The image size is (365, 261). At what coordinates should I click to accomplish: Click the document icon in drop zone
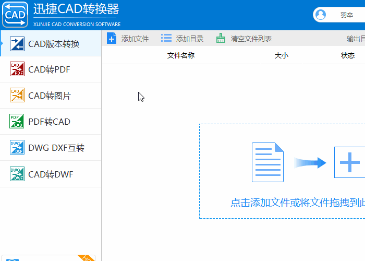pos(267,162)
